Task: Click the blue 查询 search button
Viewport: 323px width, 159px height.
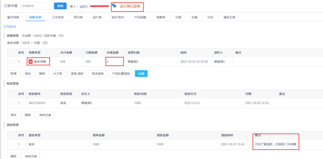Action: [60, 6]
